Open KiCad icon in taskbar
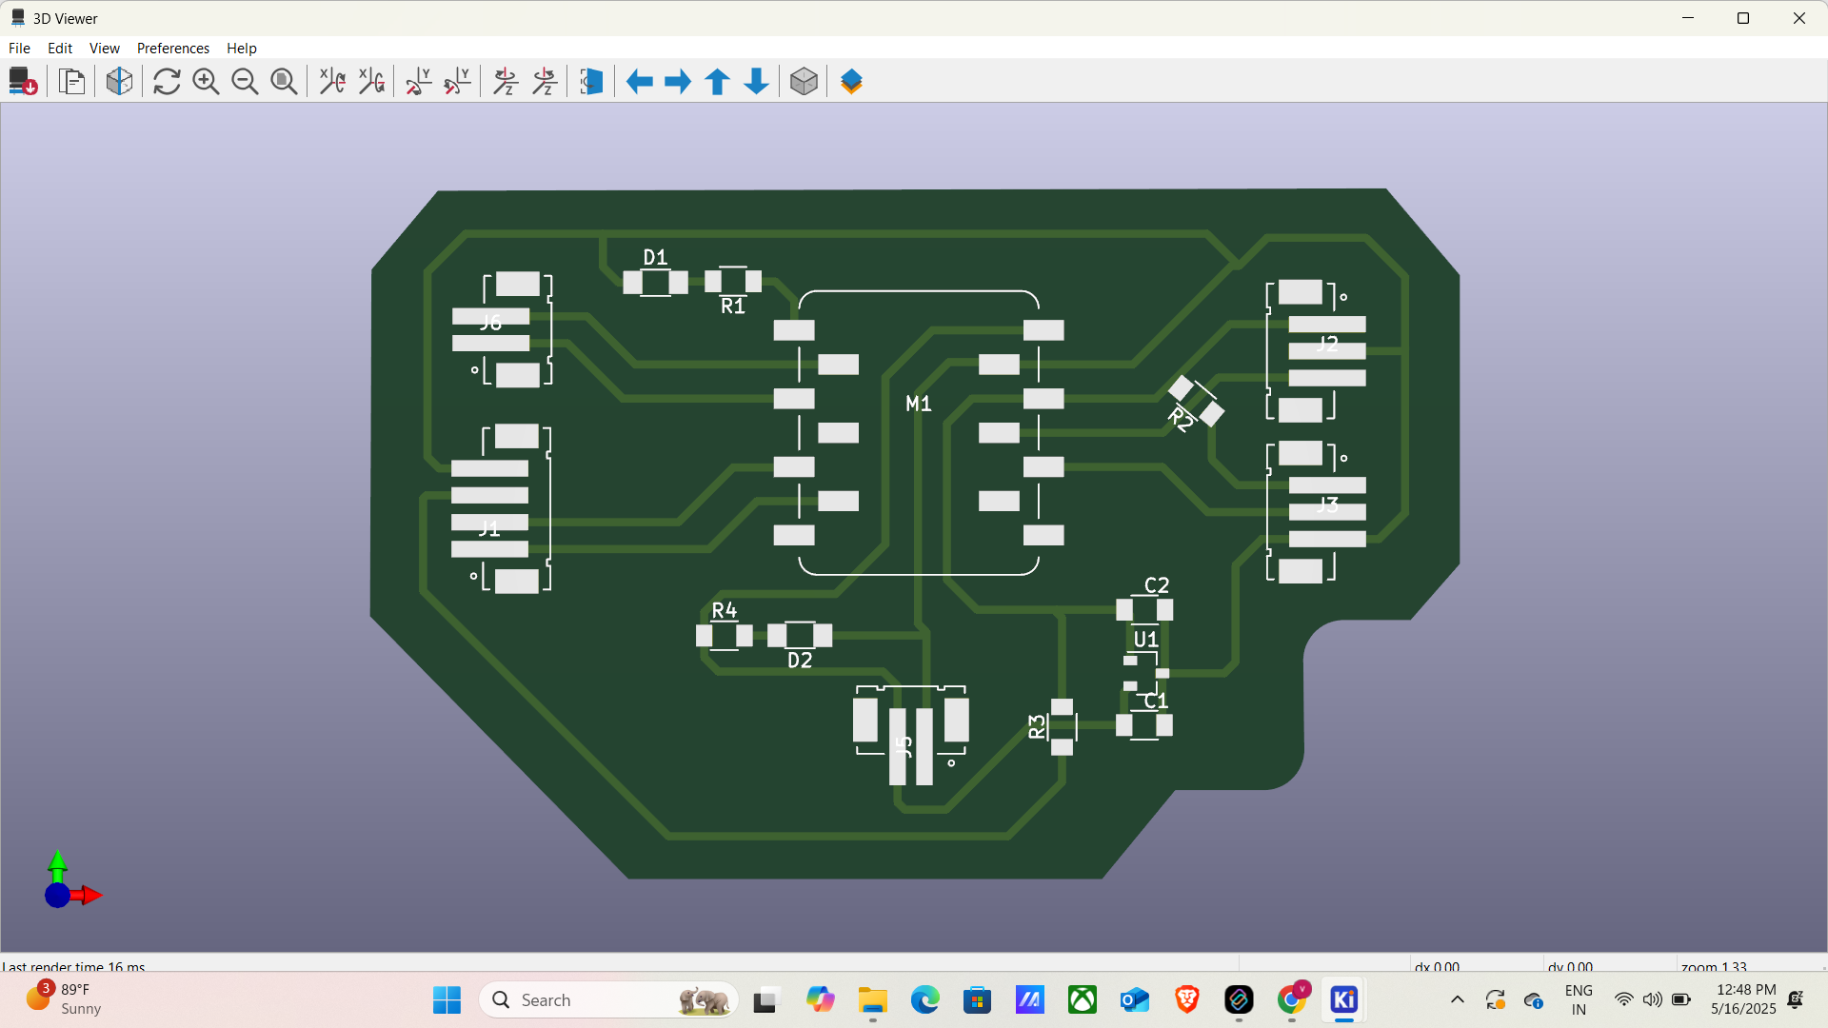 pos(1343,1000)
